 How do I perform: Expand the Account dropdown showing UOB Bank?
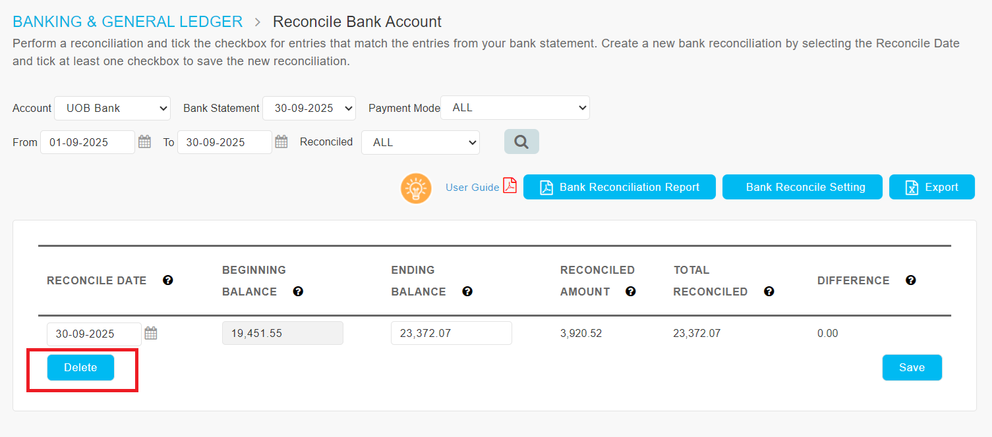pos(112,108)
